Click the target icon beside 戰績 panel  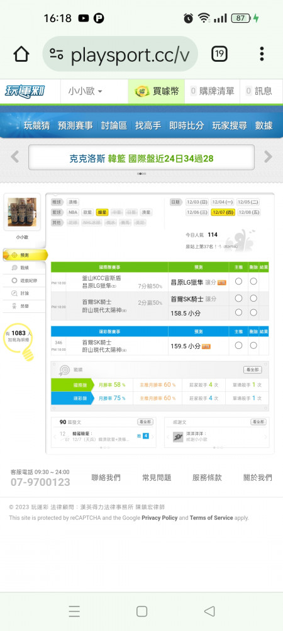pos(64,369)
